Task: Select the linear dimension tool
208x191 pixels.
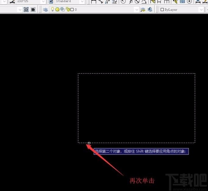Action: (x=94, y=2)
